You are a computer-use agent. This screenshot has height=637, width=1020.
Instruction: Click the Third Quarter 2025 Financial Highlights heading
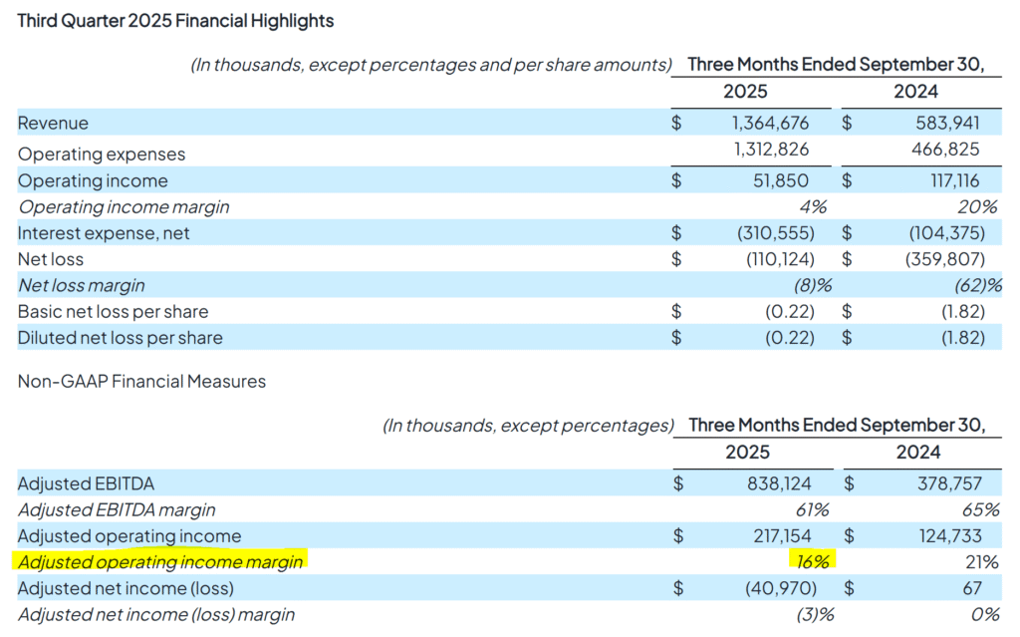[176, 20]
